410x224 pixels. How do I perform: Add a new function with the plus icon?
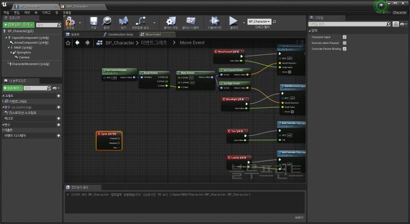click(x=58, y=107)
